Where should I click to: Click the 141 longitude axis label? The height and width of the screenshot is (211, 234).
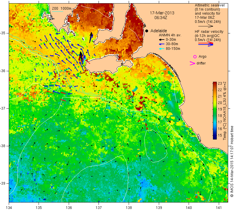tap(219, 208)
